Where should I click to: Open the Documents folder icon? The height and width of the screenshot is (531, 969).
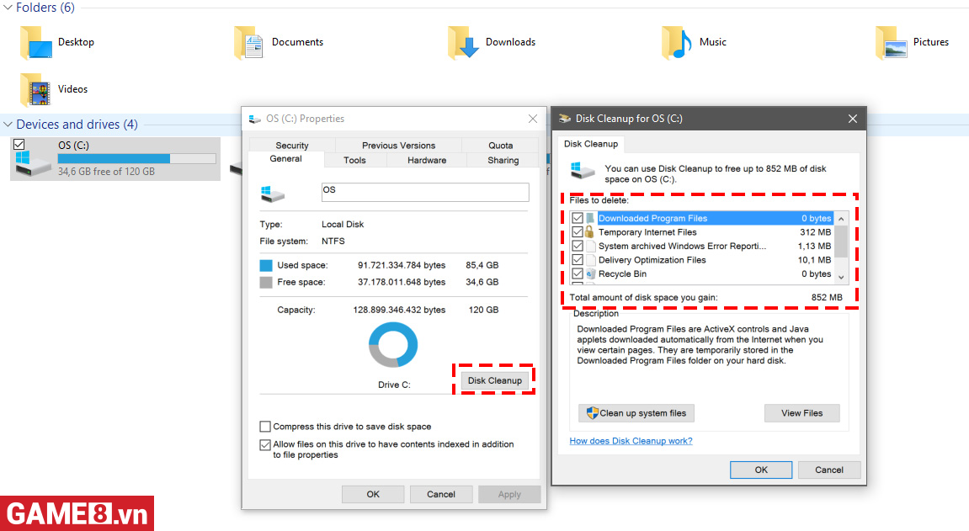(x=249, y=43)
